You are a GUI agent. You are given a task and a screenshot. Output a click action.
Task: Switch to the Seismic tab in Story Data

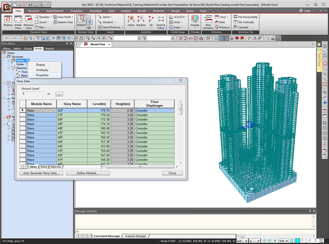56,167
